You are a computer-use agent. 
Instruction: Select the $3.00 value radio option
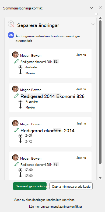[20, 170]
